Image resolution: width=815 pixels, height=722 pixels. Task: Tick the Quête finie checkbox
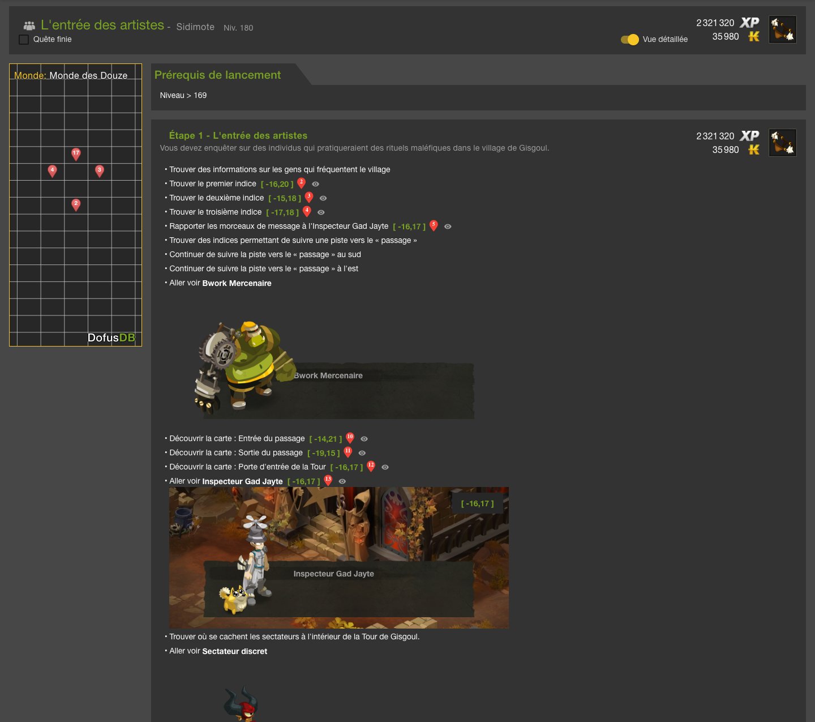[x=24, y=40]
